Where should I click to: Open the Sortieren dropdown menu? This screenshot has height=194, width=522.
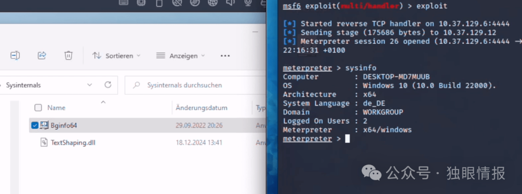[116, 56]
